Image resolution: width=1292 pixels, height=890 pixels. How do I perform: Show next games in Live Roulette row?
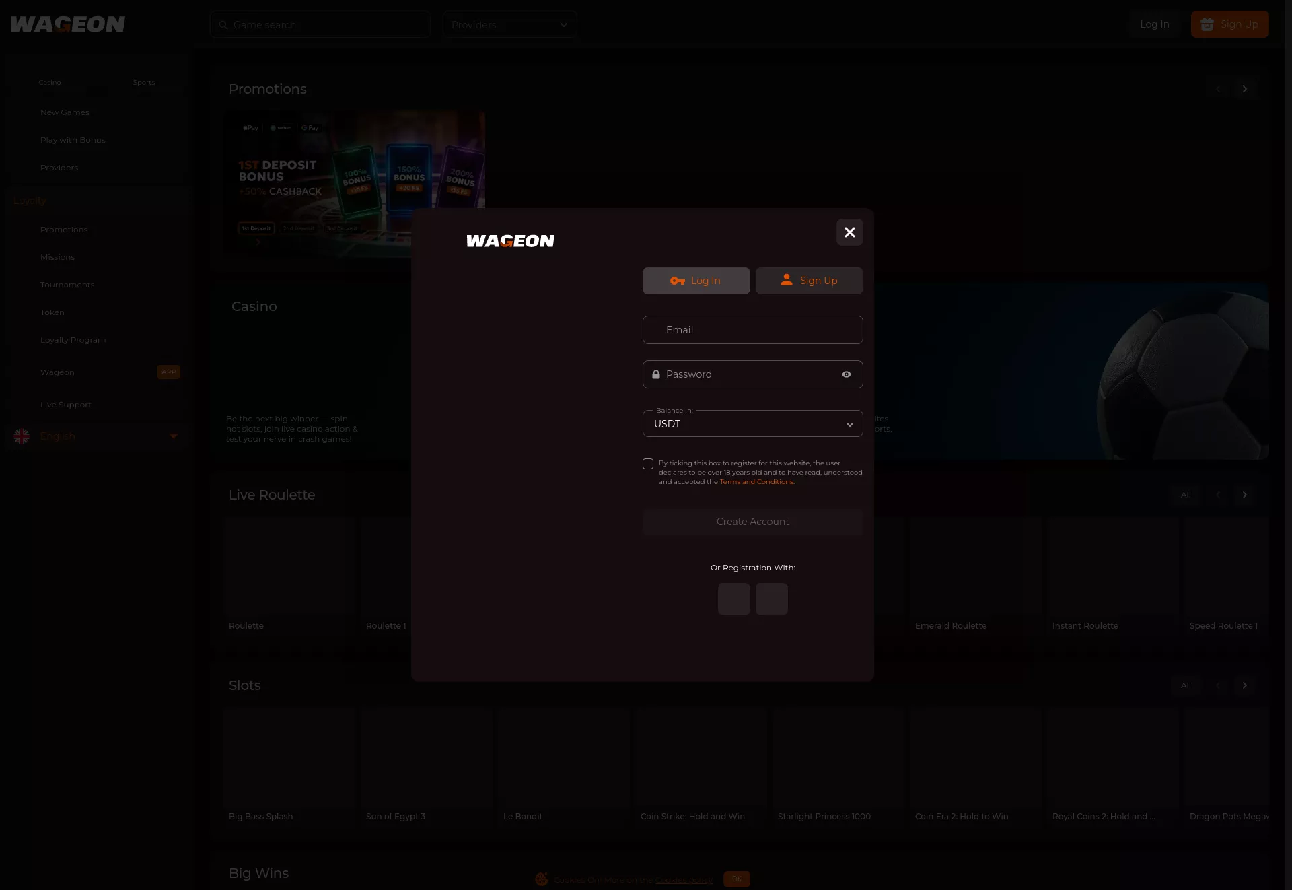[x=1244, y=495]
